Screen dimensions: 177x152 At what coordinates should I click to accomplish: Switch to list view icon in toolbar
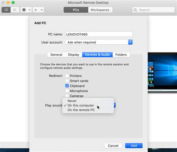click(x=15, y=10)
